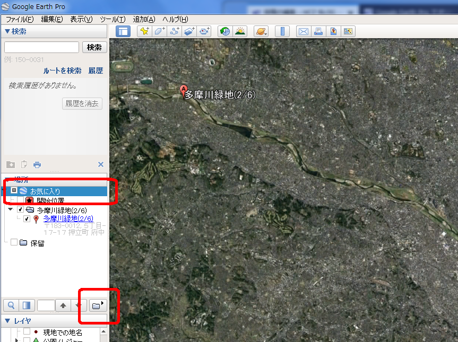The image size is (458, 342).
Task: Select the 現地での地名 layer item
Action: point(63,332)
